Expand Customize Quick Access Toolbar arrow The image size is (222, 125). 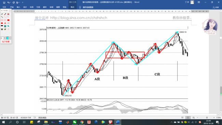pyautogui.click(x=23, y=2)
